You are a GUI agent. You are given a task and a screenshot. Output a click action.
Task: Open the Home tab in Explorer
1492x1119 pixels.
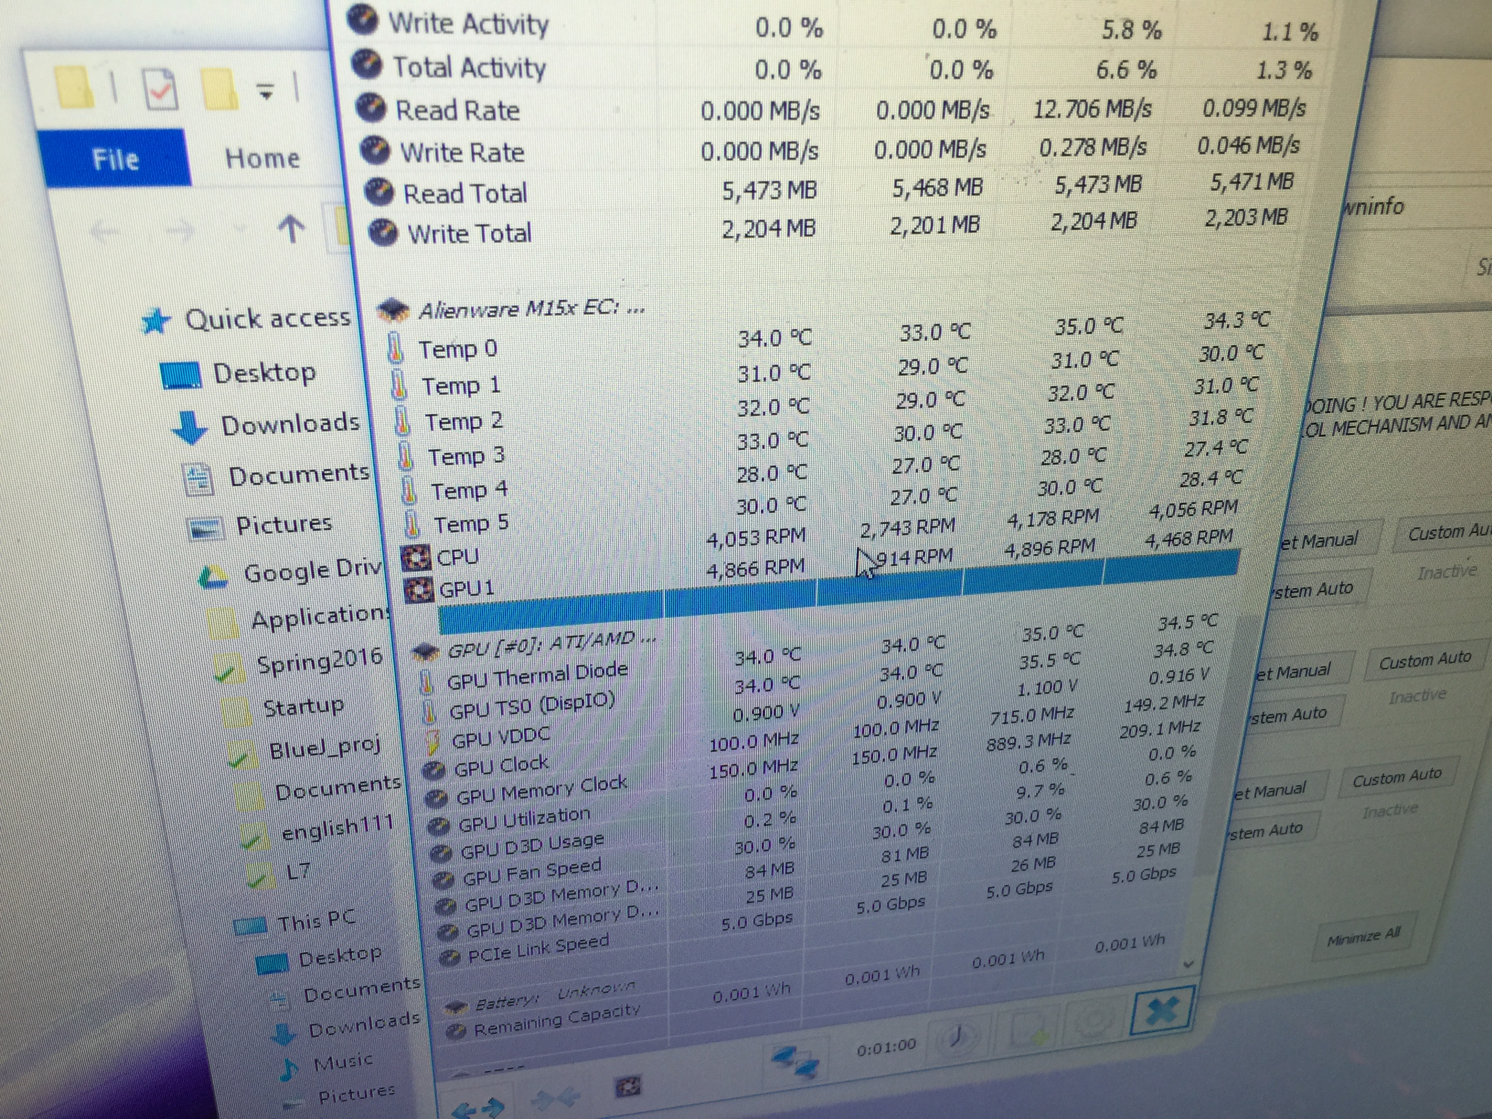[x=262, y=159]
